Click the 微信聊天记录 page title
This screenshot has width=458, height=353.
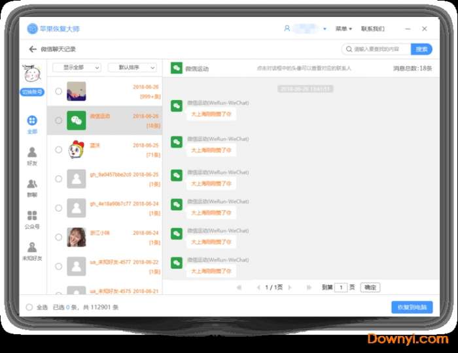click(x=58, y=49)
